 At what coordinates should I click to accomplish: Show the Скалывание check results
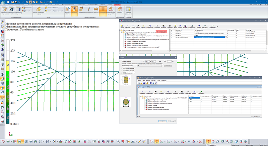point(81,10)
